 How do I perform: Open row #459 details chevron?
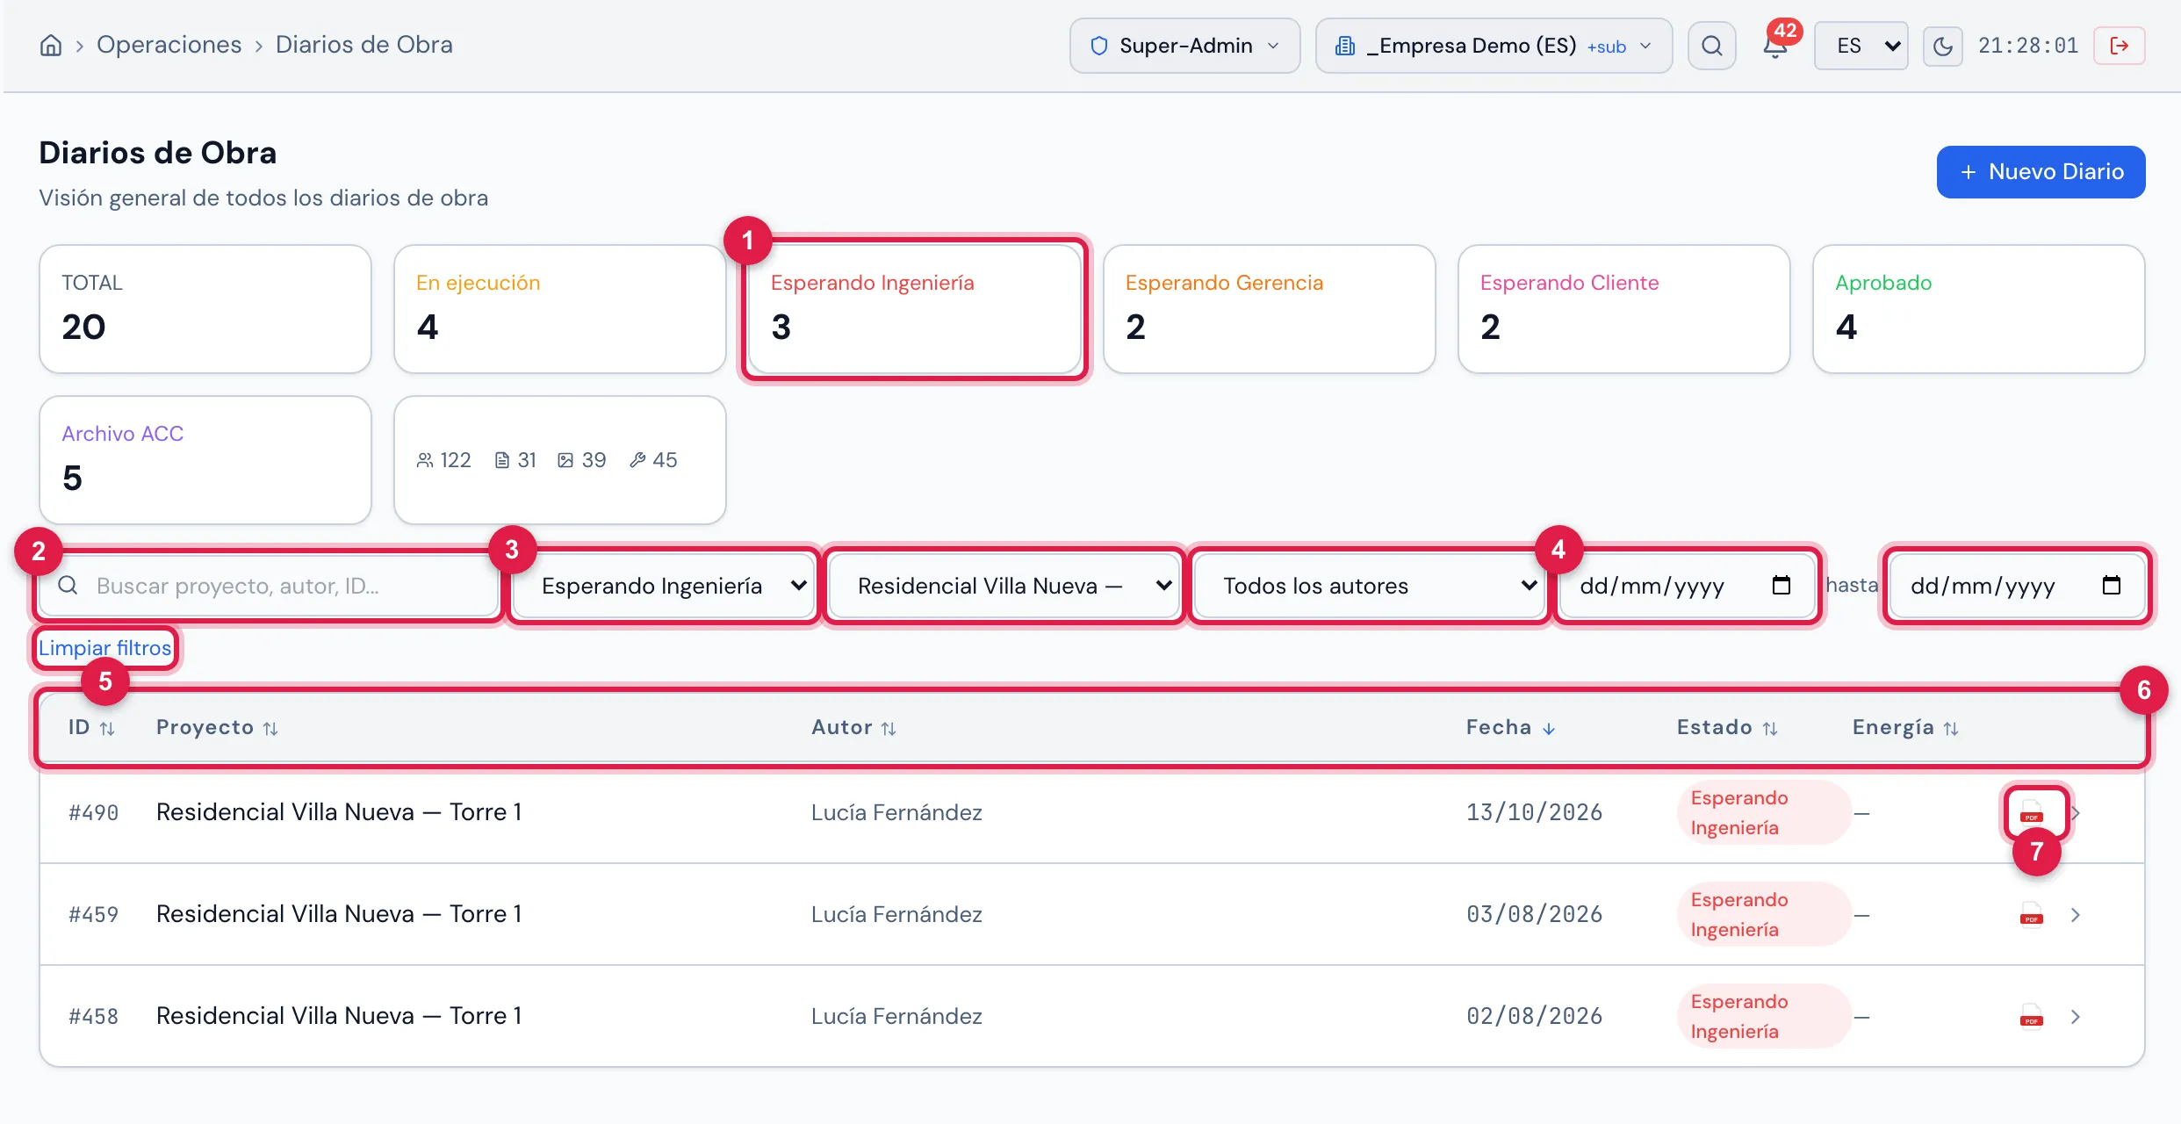pos(2076,915)
